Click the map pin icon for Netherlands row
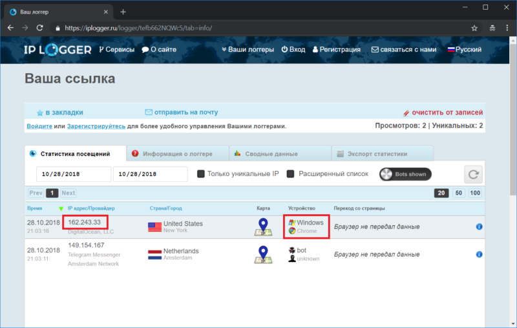The image size is (517, 328). (263, 254)
